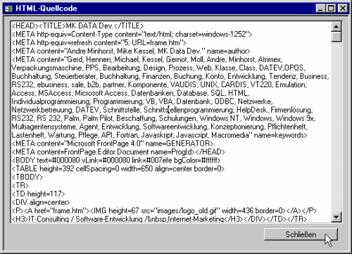
Task: Click the scrollbar down arrow
Action: point(337,217)
